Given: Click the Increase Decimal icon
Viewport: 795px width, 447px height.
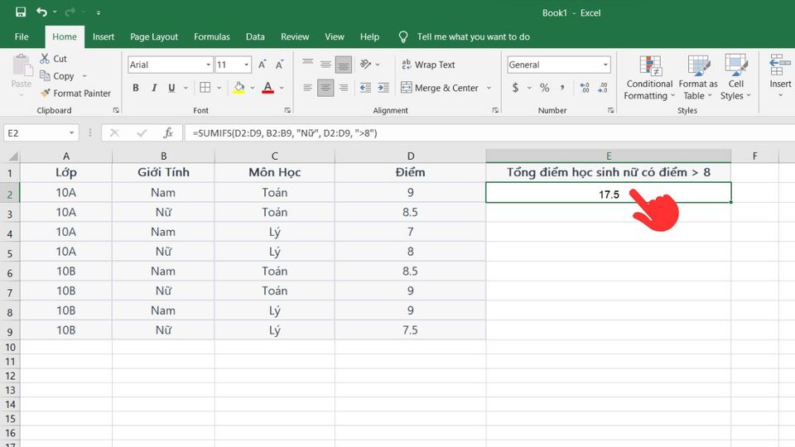Looking at the screenshot, I should pyautogui.click(x=585, y=88).
